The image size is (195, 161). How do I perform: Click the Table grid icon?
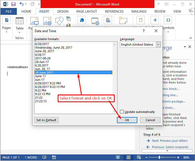coord(20,21)
